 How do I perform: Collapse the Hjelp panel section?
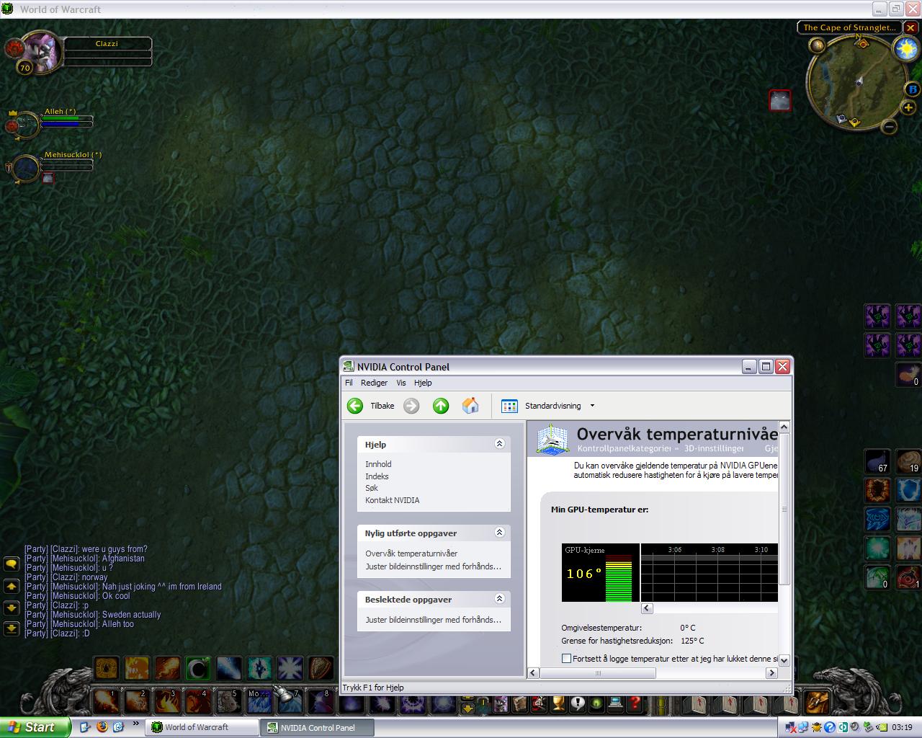click(499, 444)
